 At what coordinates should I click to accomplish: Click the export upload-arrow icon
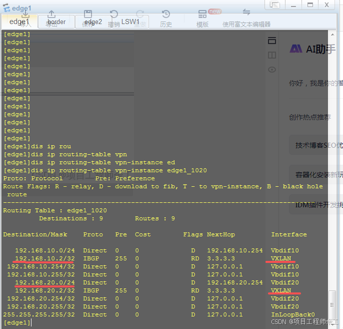pyautogui.click(x=51, y=14)
